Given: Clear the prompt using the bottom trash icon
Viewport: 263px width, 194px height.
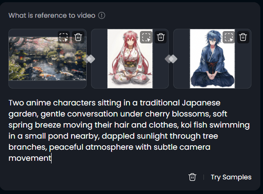Looking at the screenshot, I should (x=192, y=177).
